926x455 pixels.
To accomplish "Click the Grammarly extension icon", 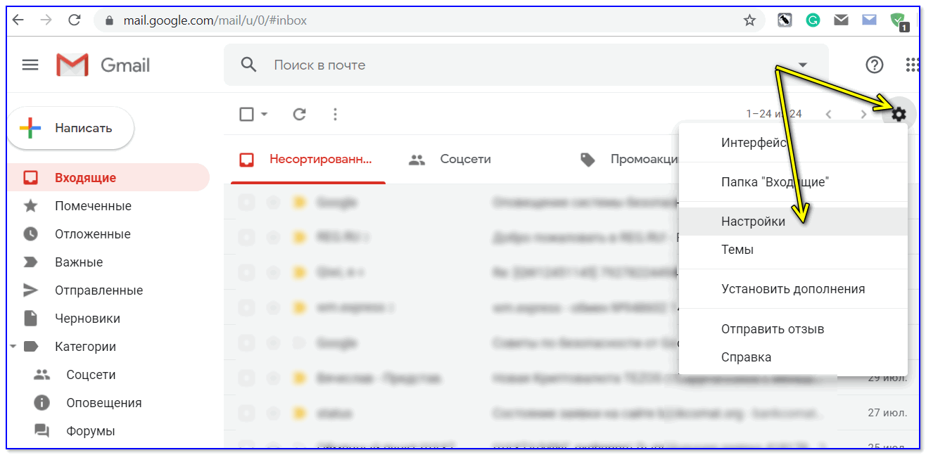I will click(x=813, y=20).
